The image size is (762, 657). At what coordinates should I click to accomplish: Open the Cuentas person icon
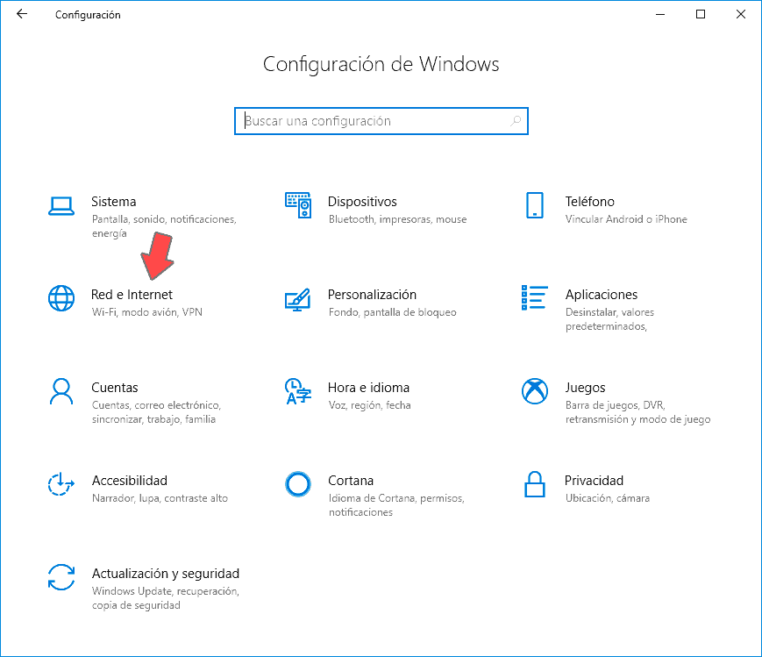(61, 391)
